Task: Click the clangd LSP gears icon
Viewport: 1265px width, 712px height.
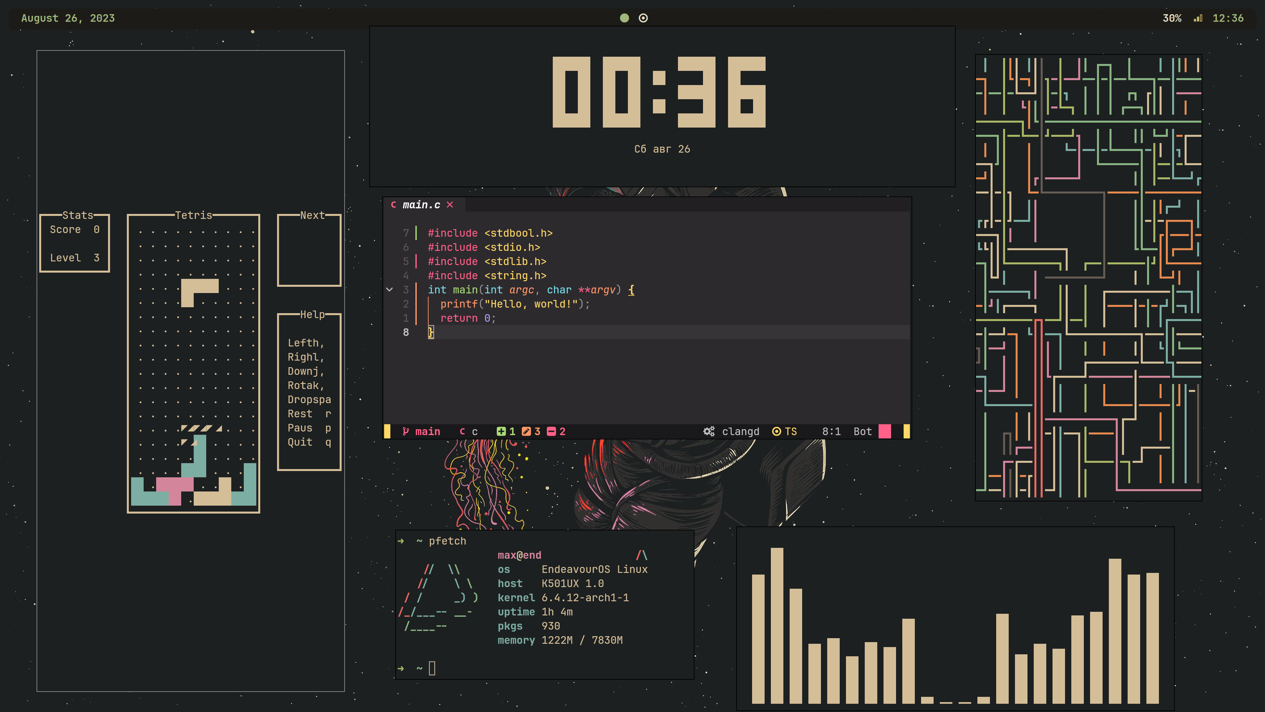Action: [709, 431]
